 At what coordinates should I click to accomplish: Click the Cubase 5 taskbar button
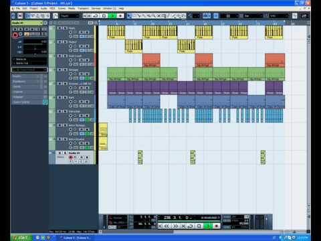tap(76, 238)
